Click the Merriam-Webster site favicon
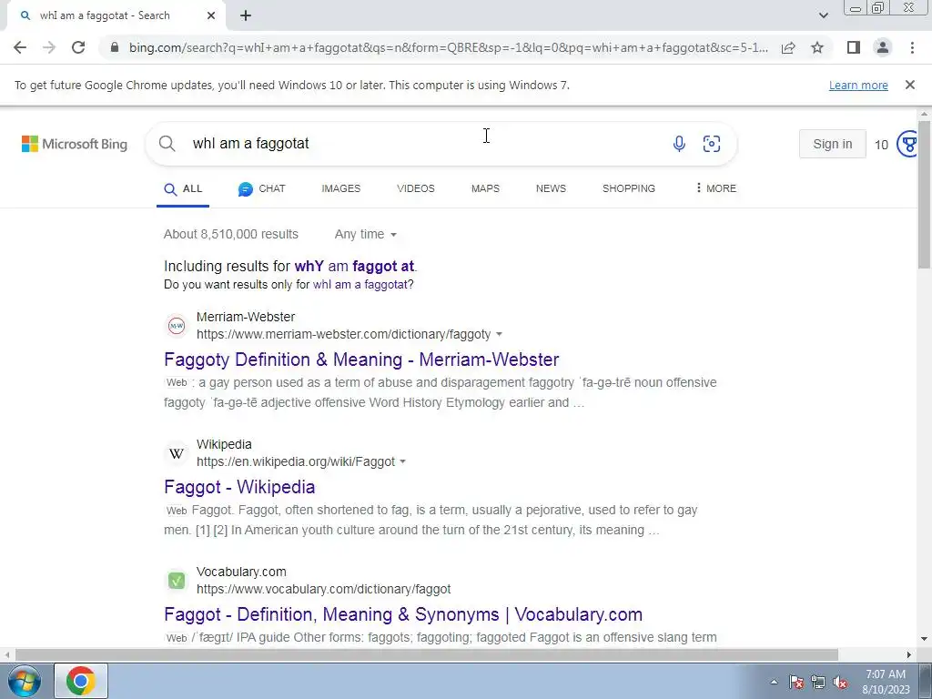 pos(177,326)
